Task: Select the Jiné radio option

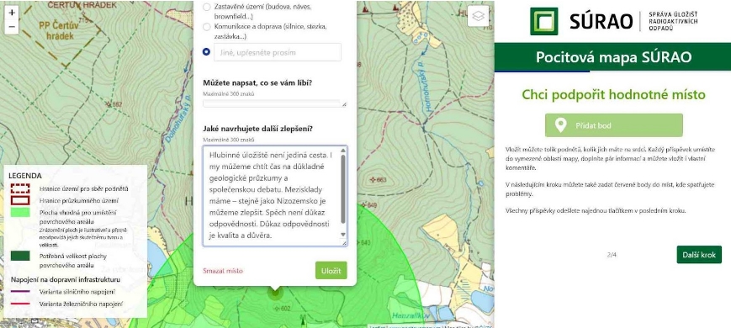Action: [207, 51]
